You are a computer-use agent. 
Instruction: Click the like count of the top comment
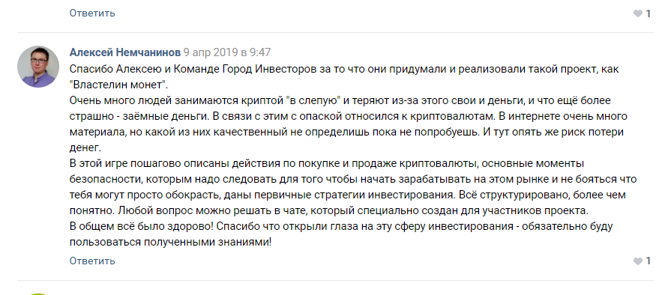649,13
